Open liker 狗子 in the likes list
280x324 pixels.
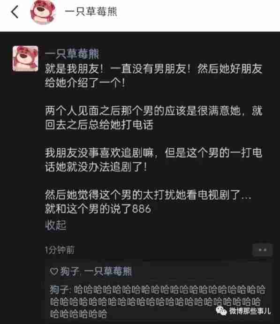click(69, 271)
